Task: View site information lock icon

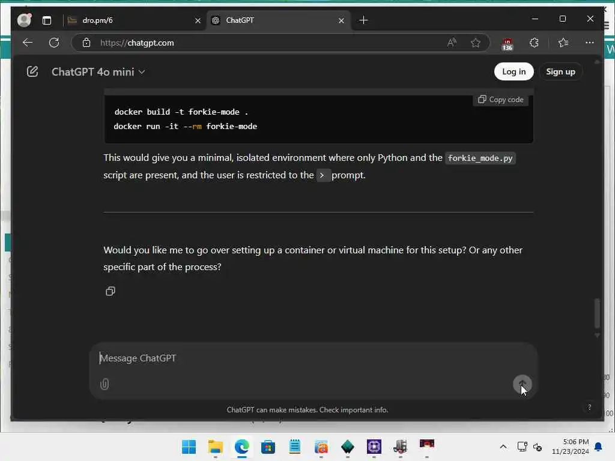Action: [86, 43]
